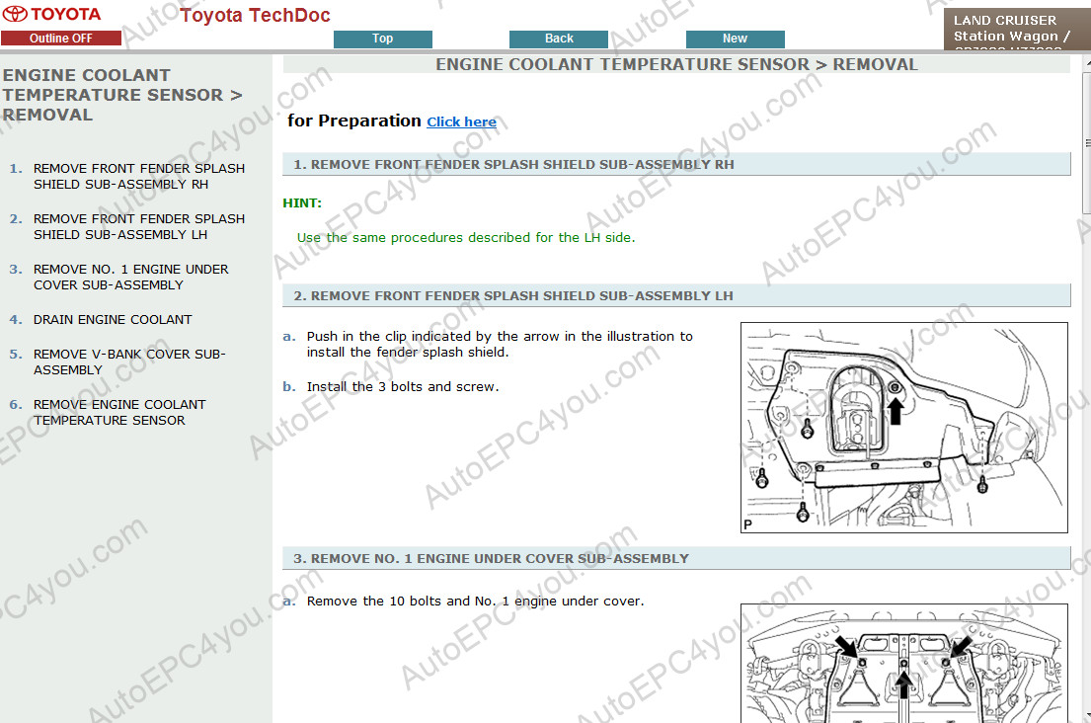Go to Remove No. 1 Engine Under Cover item
Viewport: 1091px width, 723px height.
130,277
